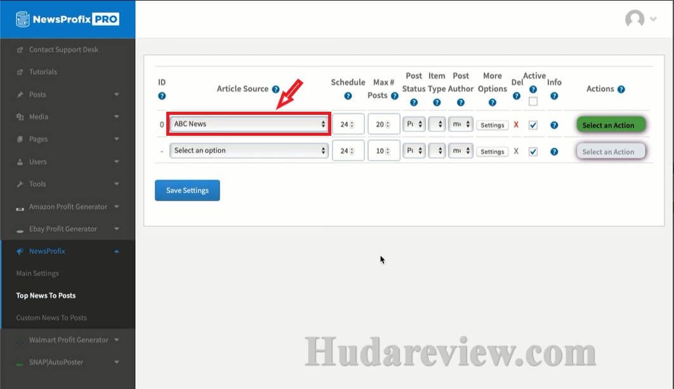Click the Save Settings button
Viewport: 674px width, 389px height.
pos(187,190)
